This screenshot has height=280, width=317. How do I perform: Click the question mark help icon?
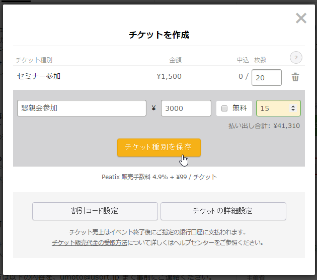click(296, 58)
